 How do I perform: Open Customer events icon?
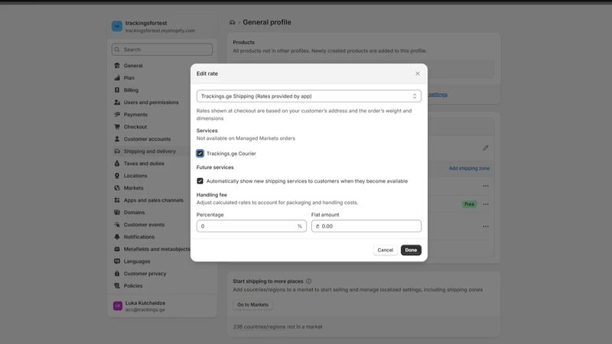(117, 225)
